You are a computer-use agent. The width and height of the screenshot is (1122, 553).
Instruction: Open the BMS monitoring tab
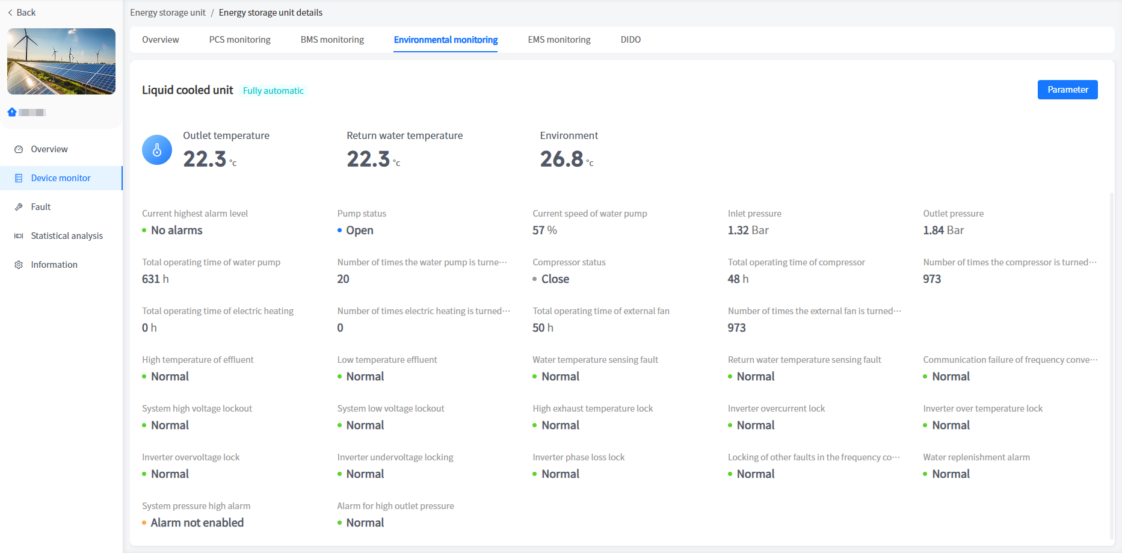[332, 40]
